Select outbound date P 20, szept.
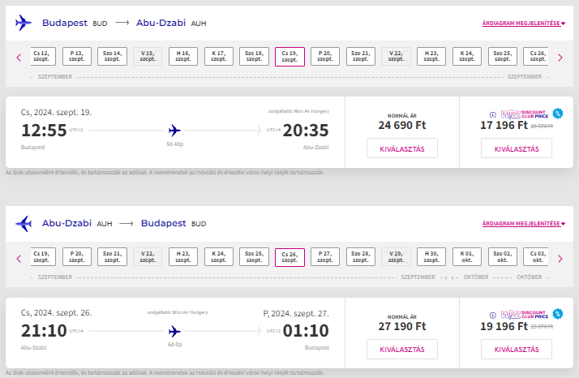The image size is (579, 378). (325, 56)
